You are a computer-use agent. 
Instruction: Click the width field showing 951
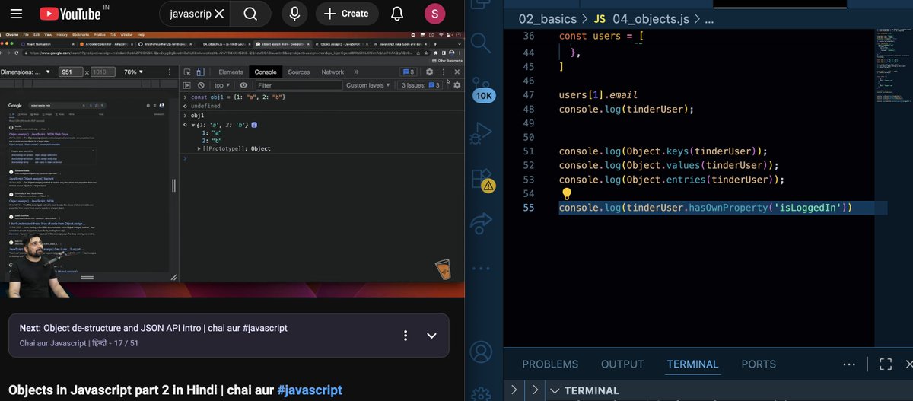[71, 72]
